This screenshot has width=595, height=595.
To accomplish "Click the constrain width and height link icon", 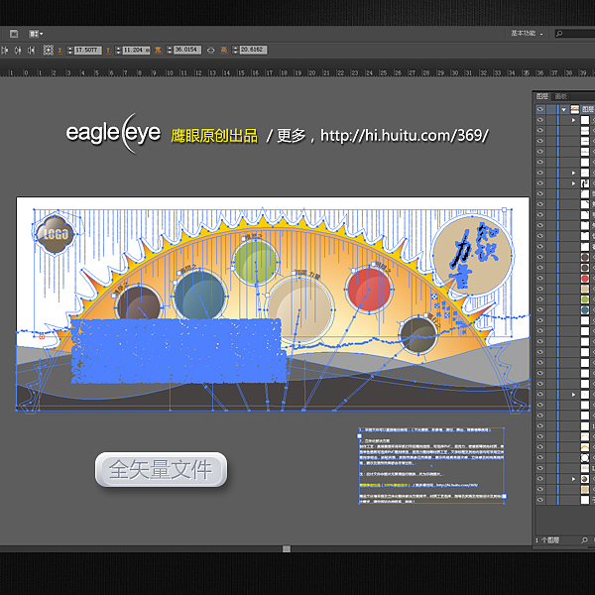I will [x=210, y=51].
